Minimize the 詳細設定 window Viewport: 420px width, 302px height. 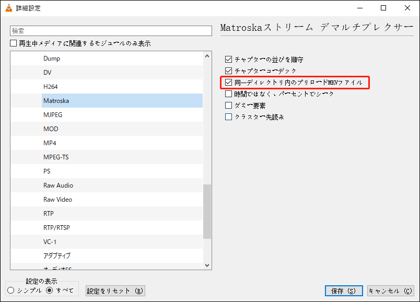click(360, 8)
